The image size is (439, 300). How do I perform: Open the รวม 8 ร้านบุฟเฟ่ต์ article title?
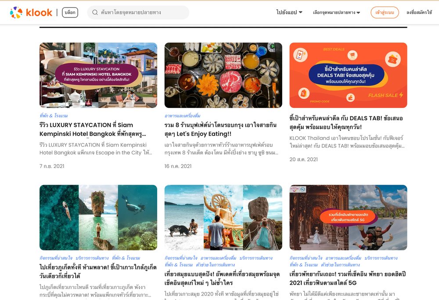click(221, 129)
